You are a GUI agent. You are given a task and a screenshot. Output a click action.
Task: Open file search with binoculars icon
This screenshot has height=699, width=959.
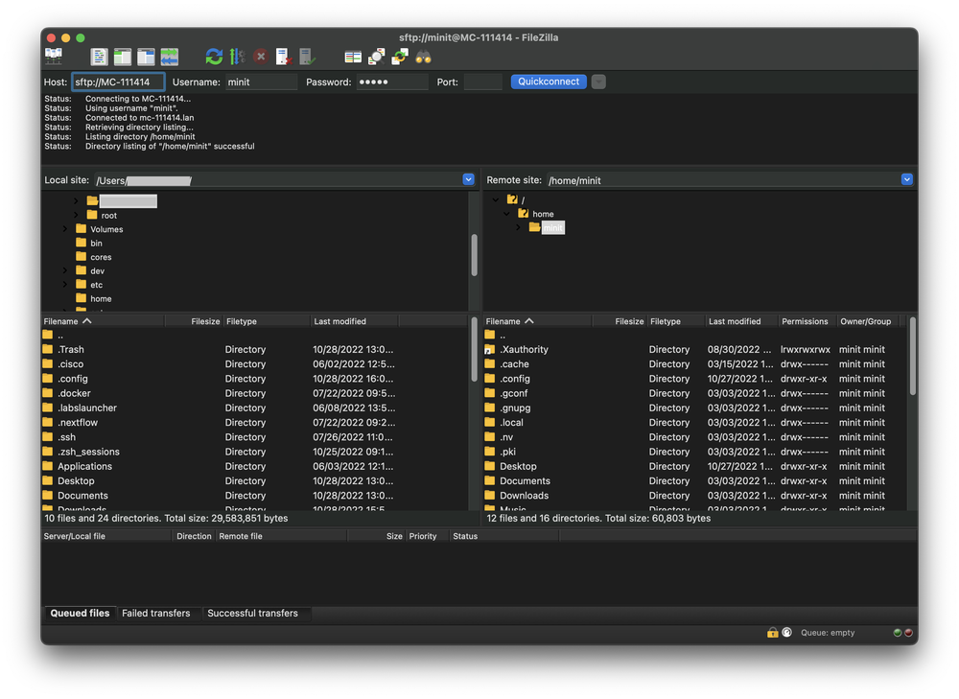pos(423,57)
